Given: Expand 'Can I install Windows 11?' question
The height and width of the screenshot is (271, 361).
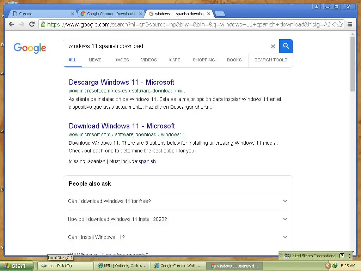Looking at the screenshot, I should point(178,237).
